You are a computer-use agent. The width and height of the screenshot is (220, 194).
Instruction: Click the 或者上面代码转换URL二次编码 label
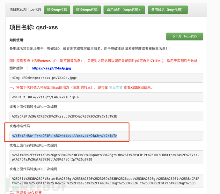[33, 169]
